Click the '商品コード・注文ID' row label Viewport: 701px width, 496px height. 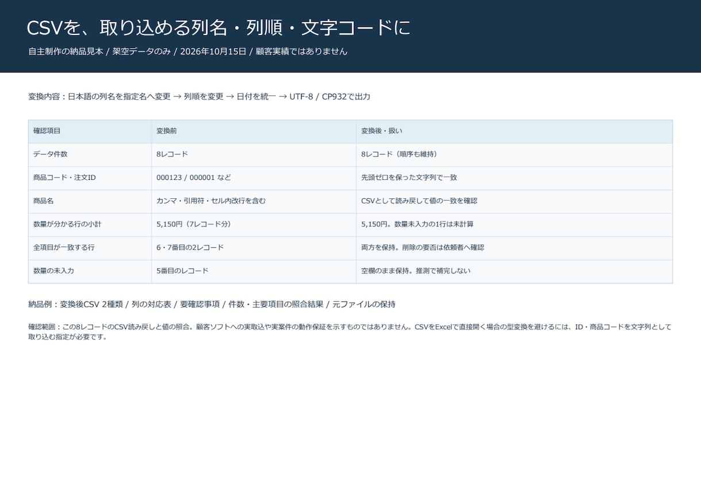click(90, 178)
